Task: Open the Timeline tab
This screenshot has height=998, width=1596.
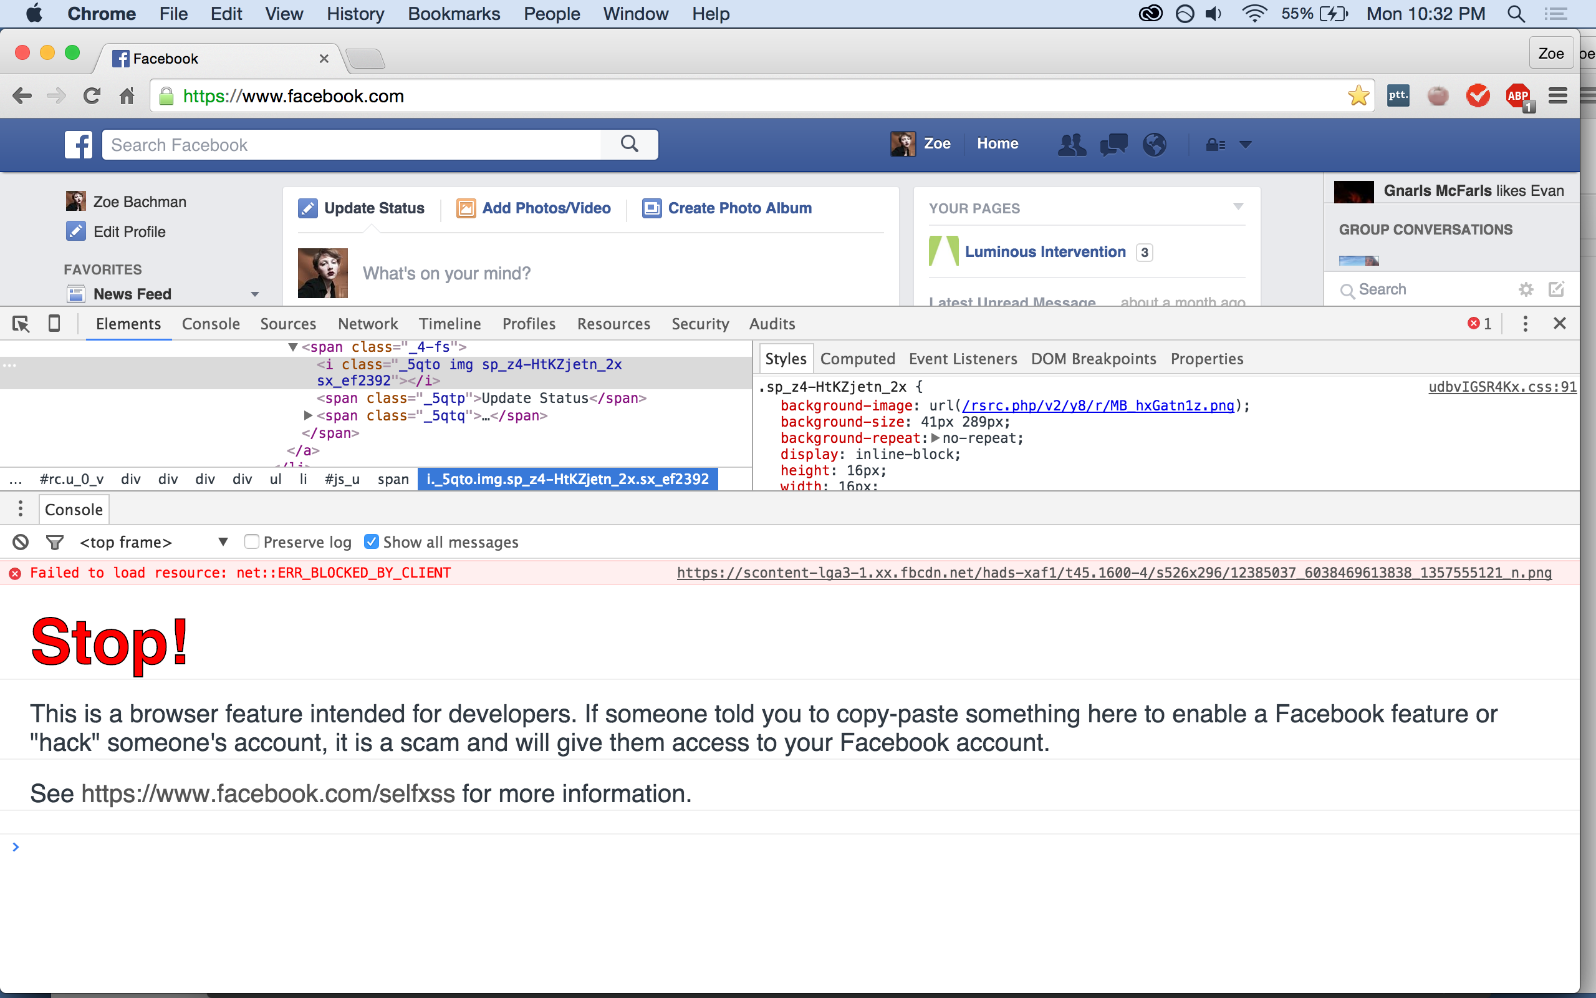Action: click(449, 324)
